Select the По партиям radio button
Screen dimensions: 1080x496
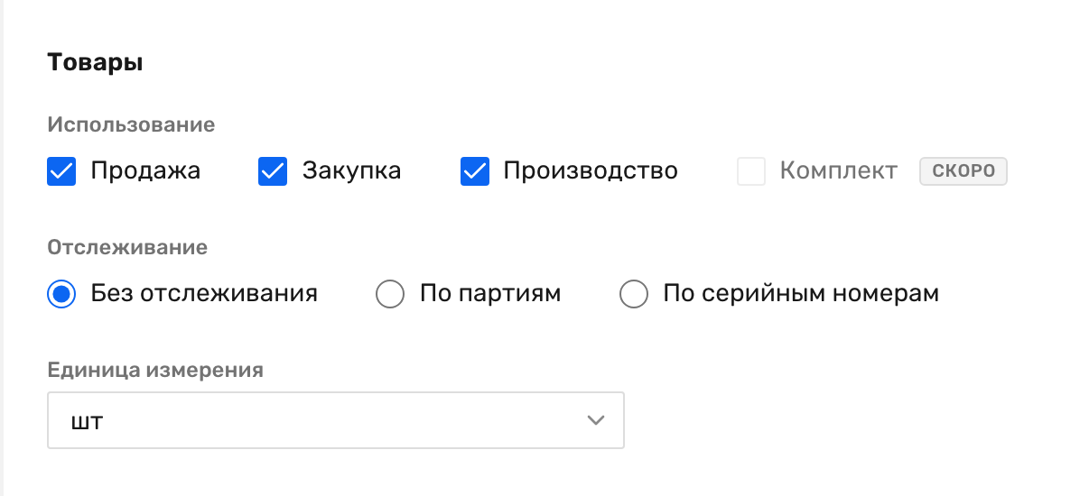pyautogui.click(x=390, y=294)
